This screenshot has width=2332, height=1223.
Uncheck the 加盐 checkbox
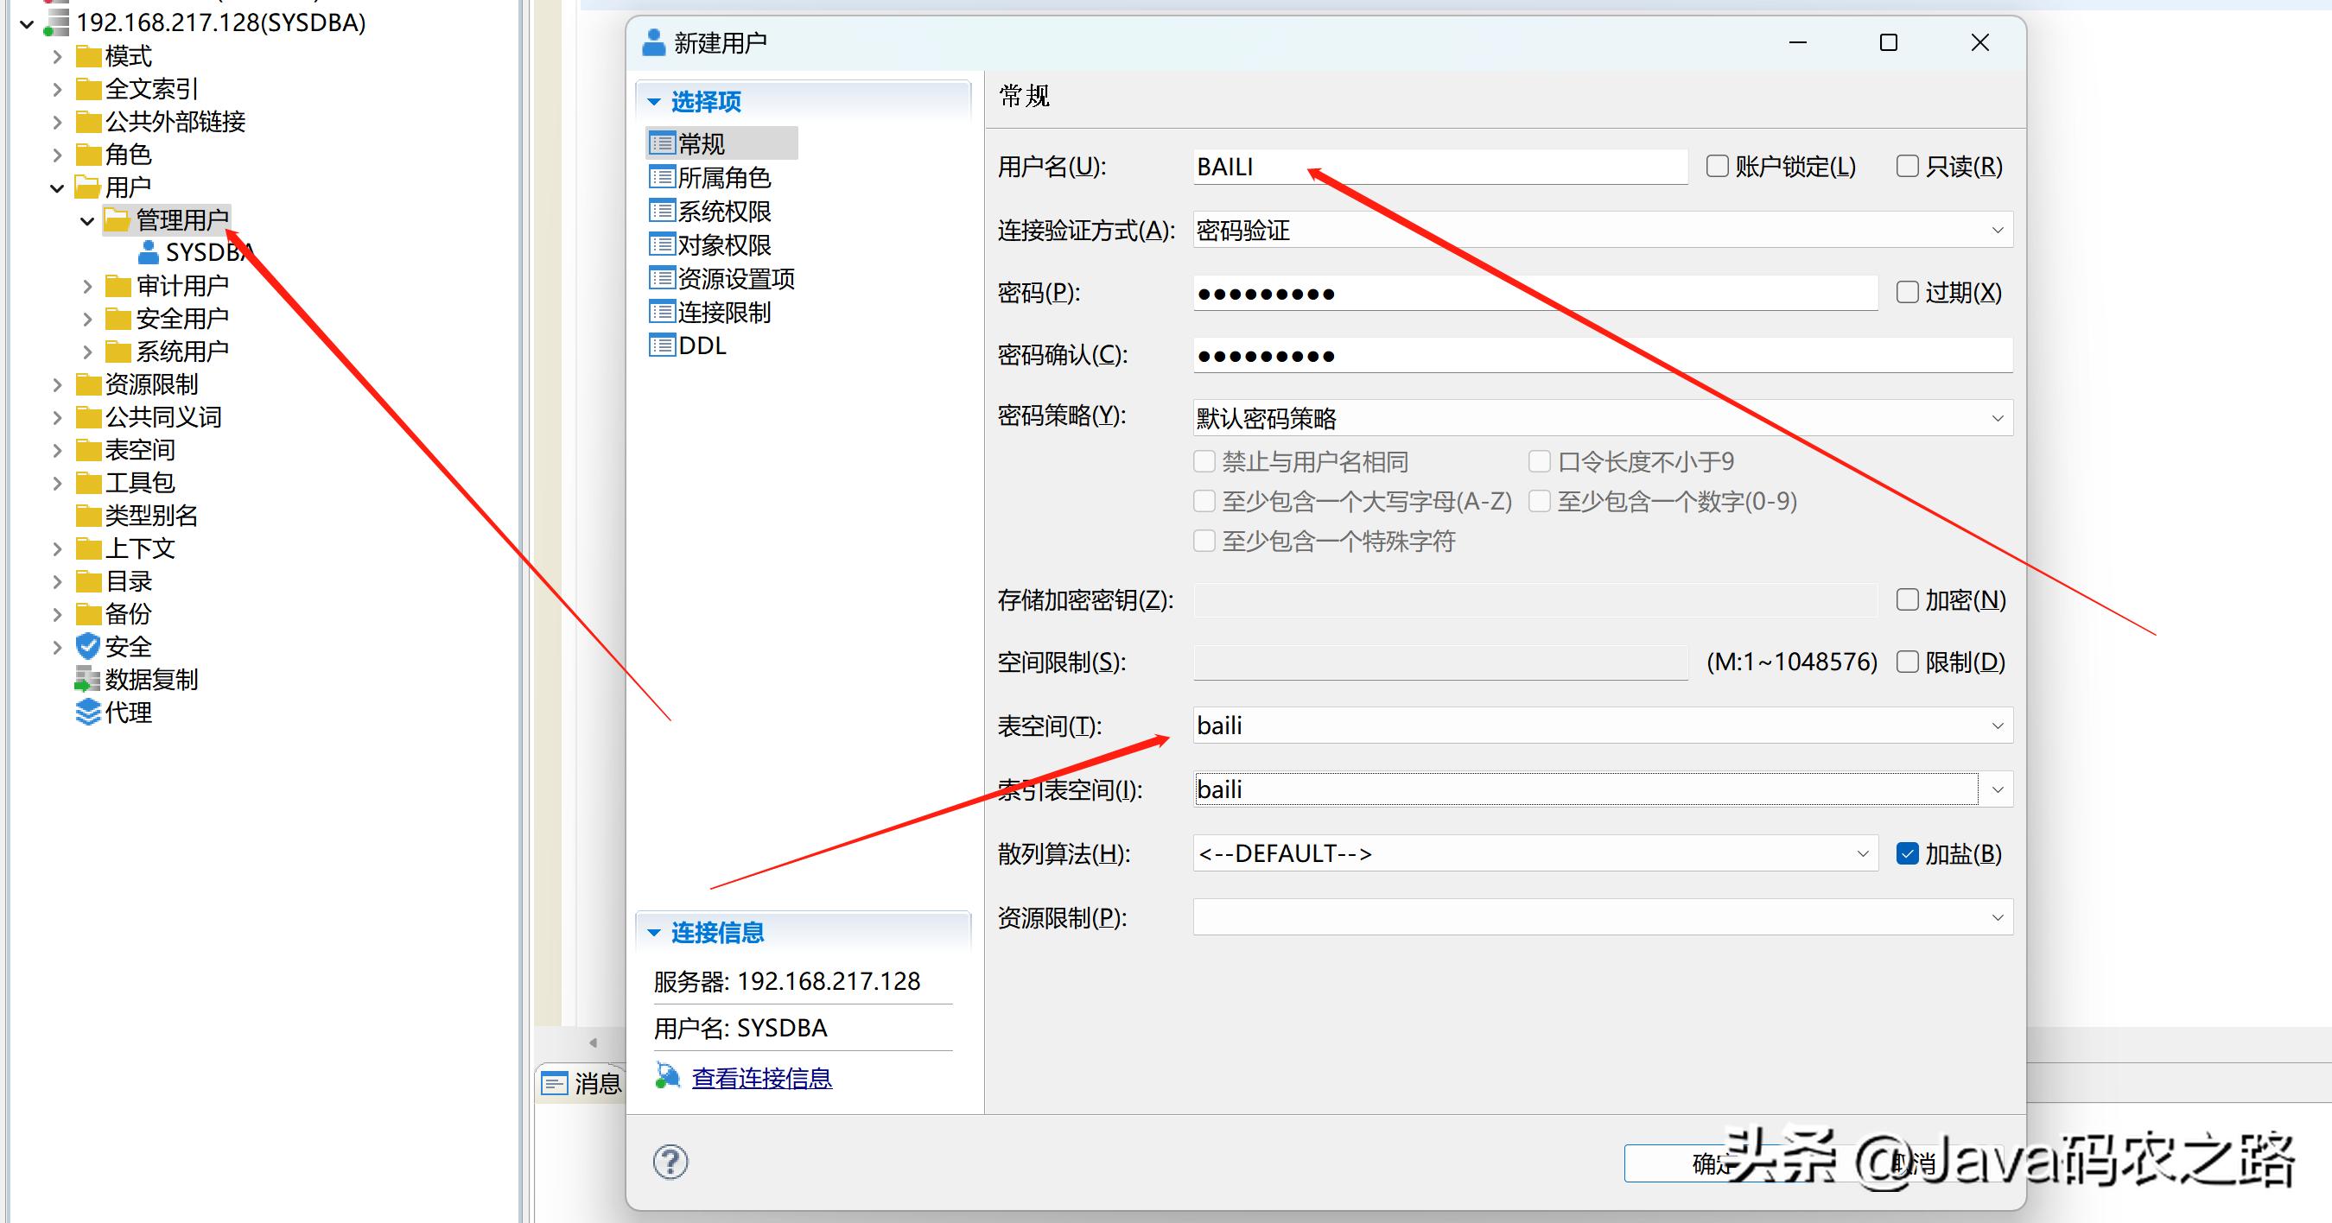pos(1910,852)
